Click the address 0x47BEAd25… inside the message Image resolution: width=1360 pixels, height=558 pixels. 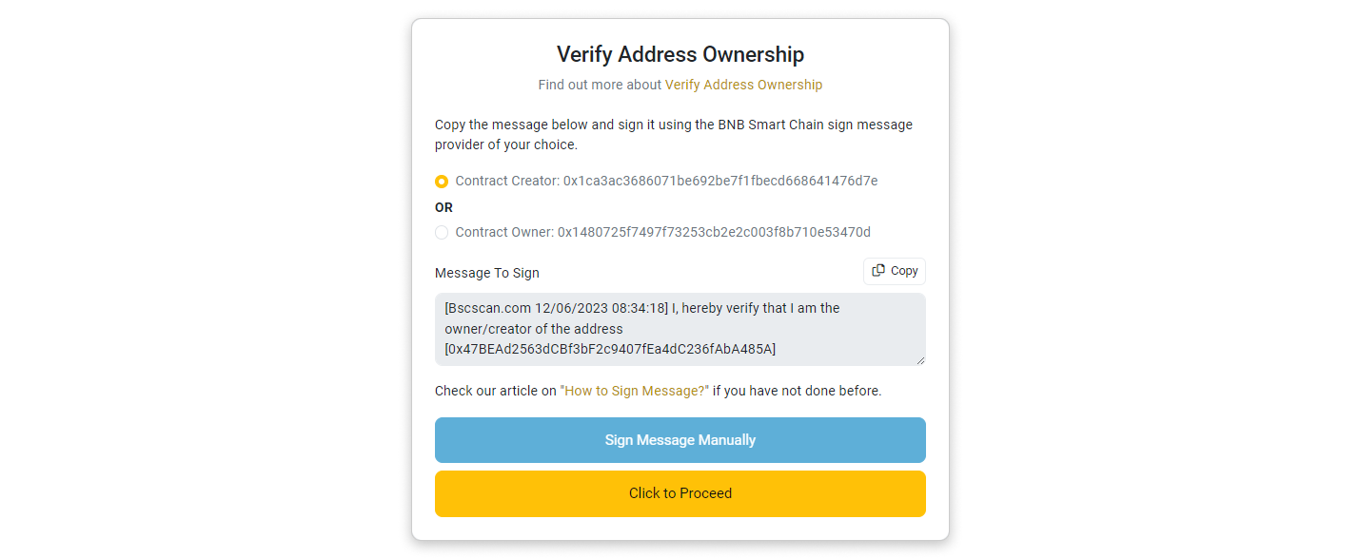click(x=610, y=349)
